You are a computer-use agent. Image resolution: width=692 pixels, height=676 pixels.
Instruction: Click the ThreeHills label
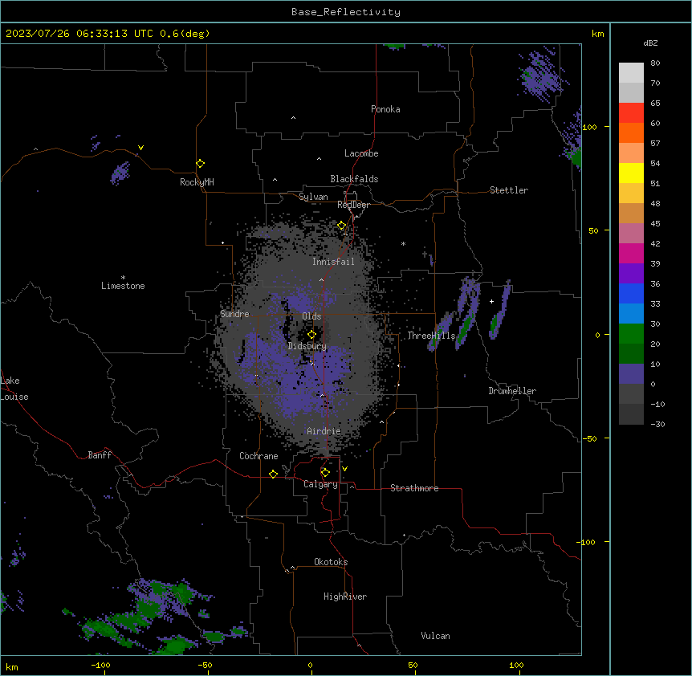[431, 336]
